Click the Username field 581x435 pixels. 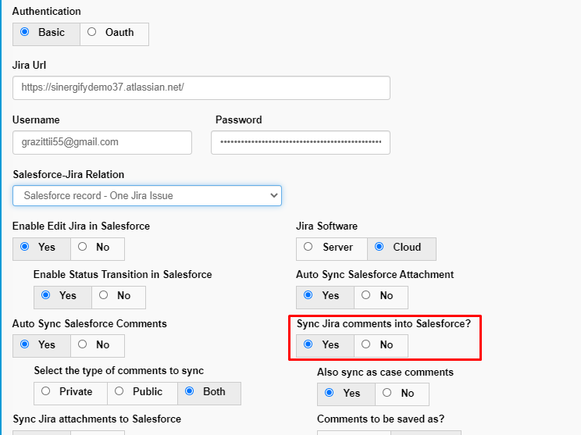(x=102, y=142)
